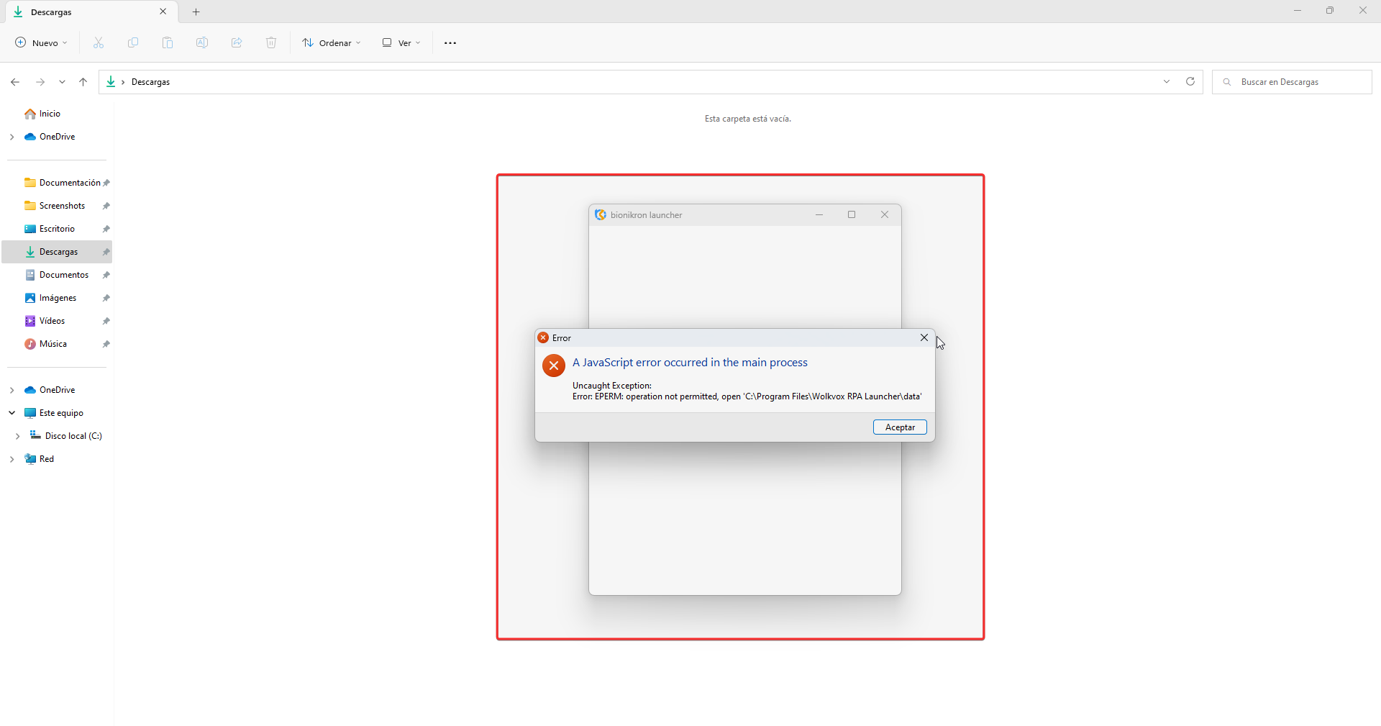The width and height of the screenshot is (1381, 726).
Task: Click the pin icon beside Música
Action: [106, 344]
